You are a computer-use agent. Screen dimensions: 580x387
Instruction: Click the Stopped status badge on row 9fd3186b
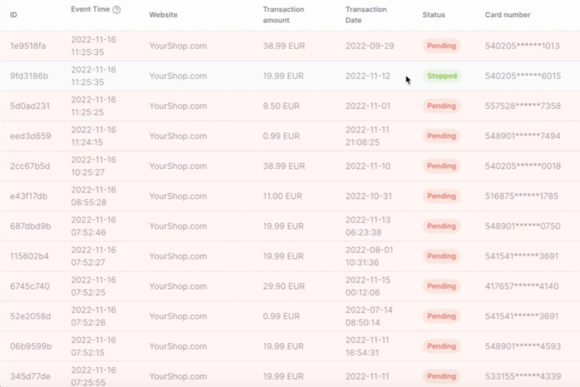pyautogui.click(x=442, y=76)
